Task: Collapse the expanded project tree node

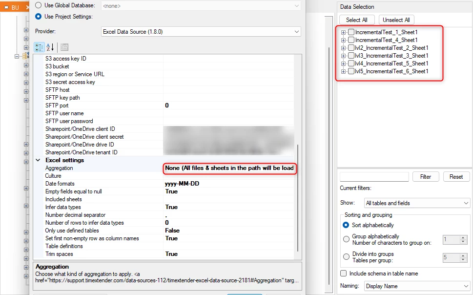Action: (17, 56)
